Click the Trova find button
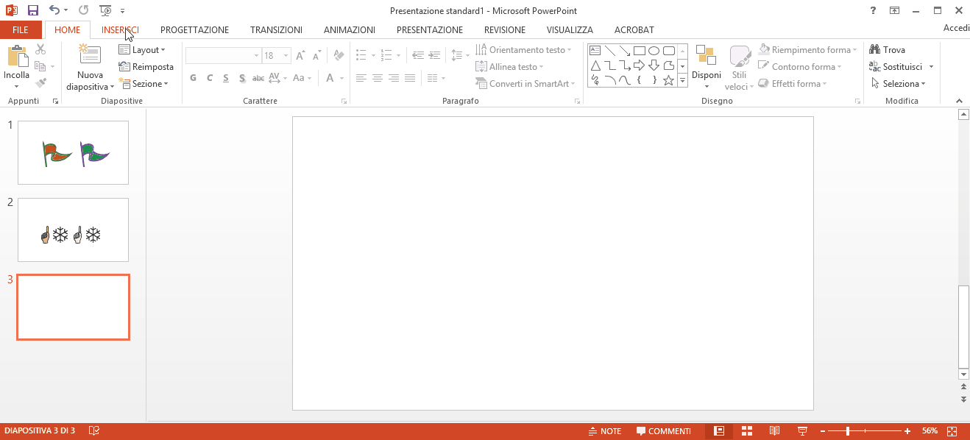Image resolution: width=970 pixels, height=440 pixels. pos(887,50)
